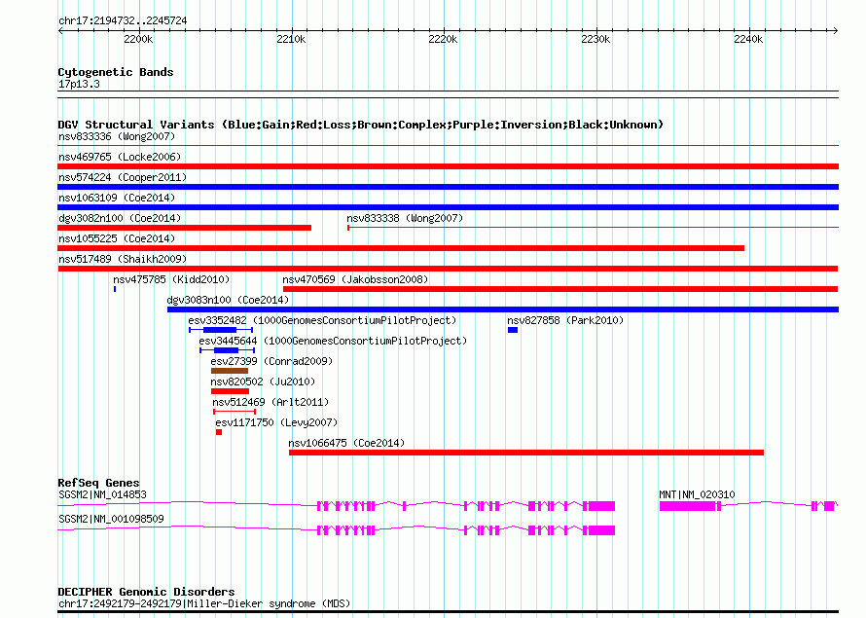Click the SGSM2|NM_001098509 gene label

111,519
